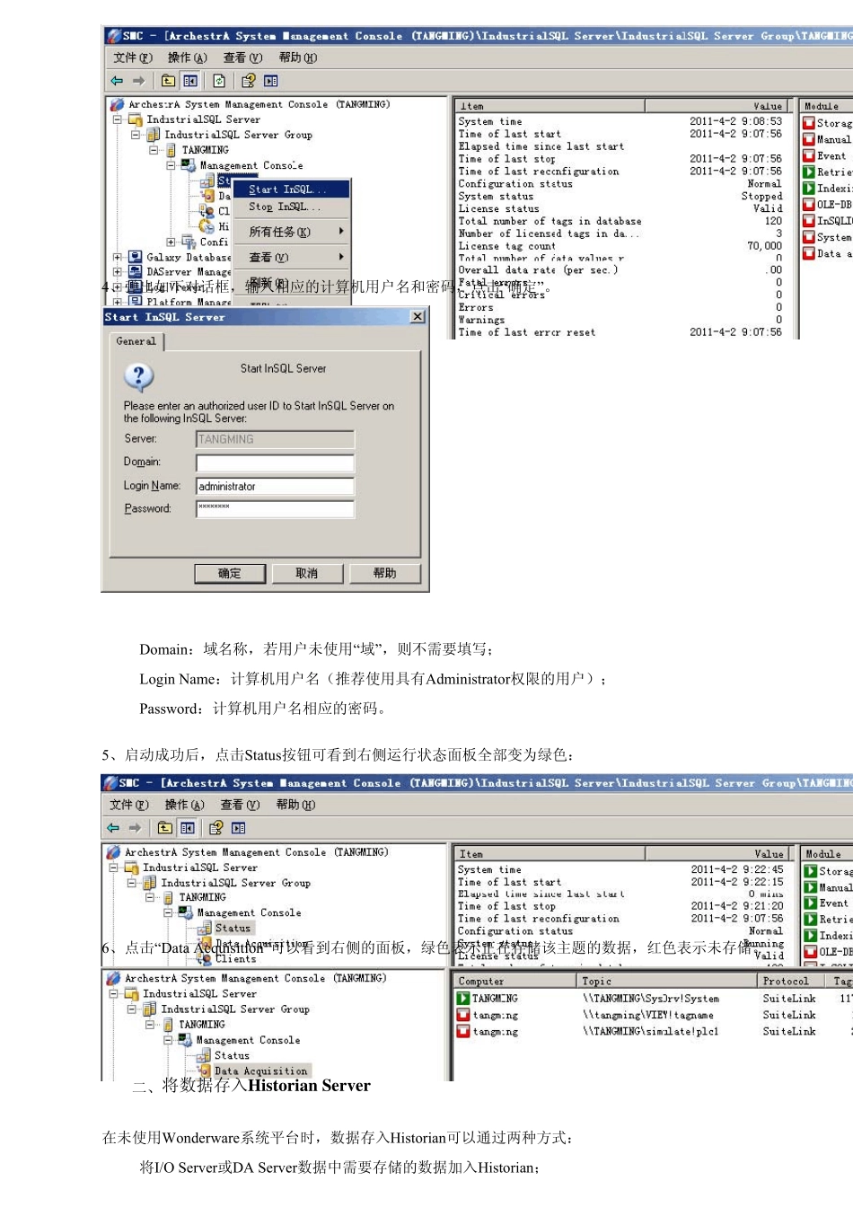Click red icon of simulate!plc1 topic row
The image size is (853, 1207).
tap(463, 1031)
